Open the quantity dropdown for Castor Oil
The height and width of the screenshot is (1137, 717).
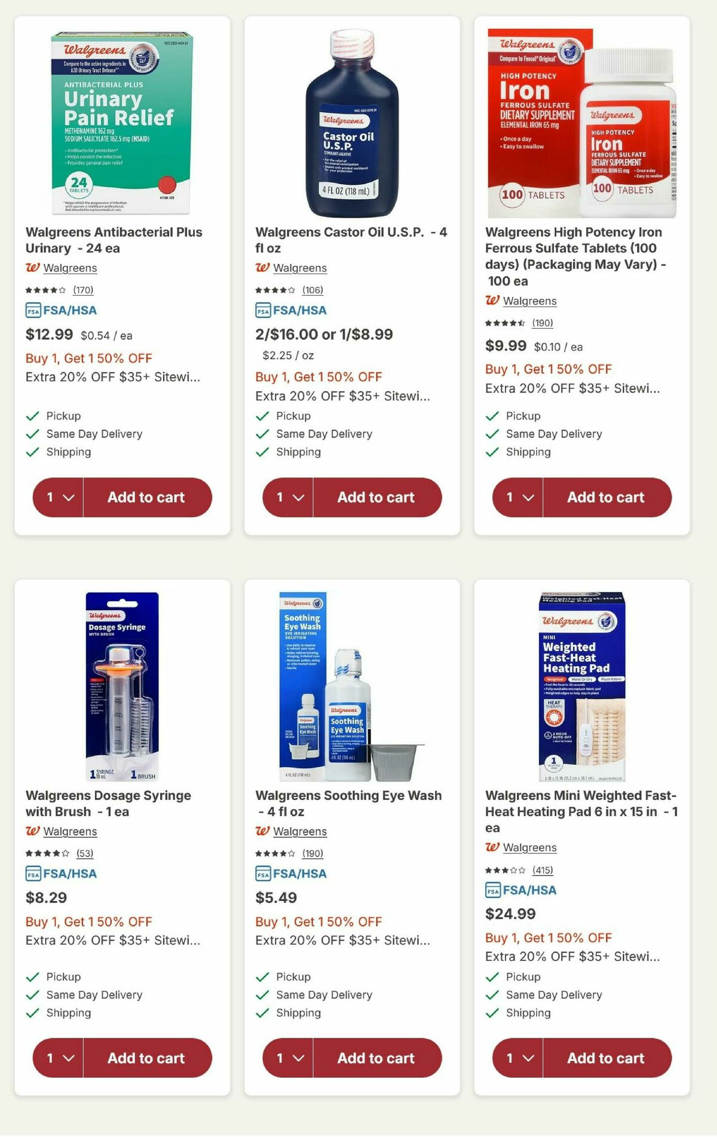tap(290, 497)
